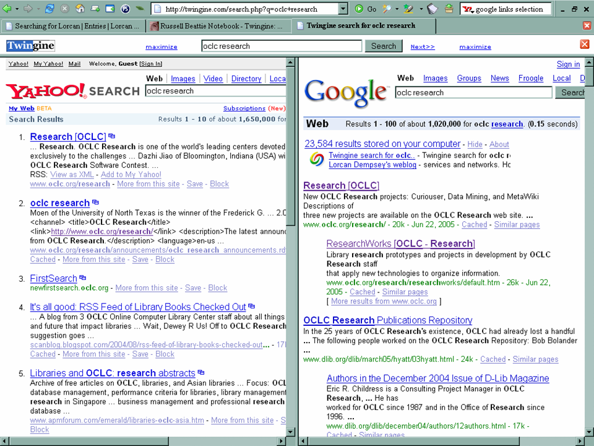Close the current tab with red X
The height and width of the screenshot is (446, 594).
coord(587,25)
